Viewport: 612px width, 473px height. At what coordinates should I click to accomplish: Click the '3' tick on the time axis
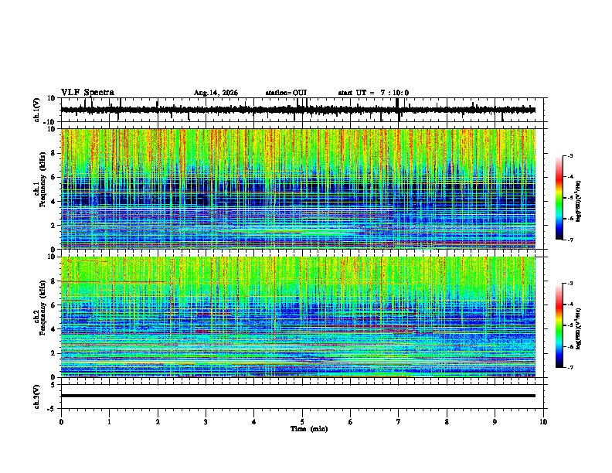[x=206, y=422]
